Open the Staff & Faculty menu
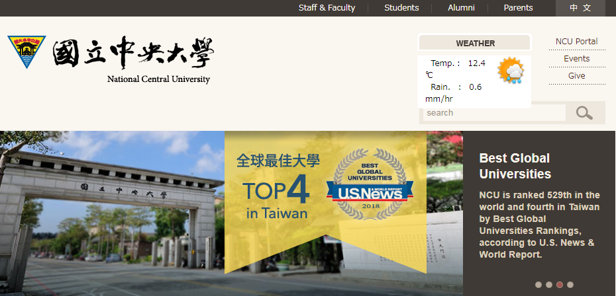 pos(327,8)
